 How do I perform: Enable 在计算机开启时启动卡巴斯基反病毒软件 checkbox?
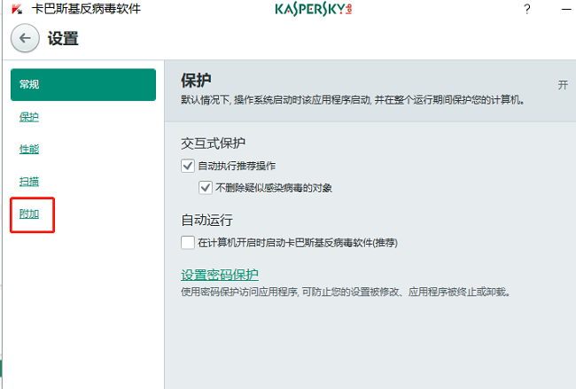188,243
